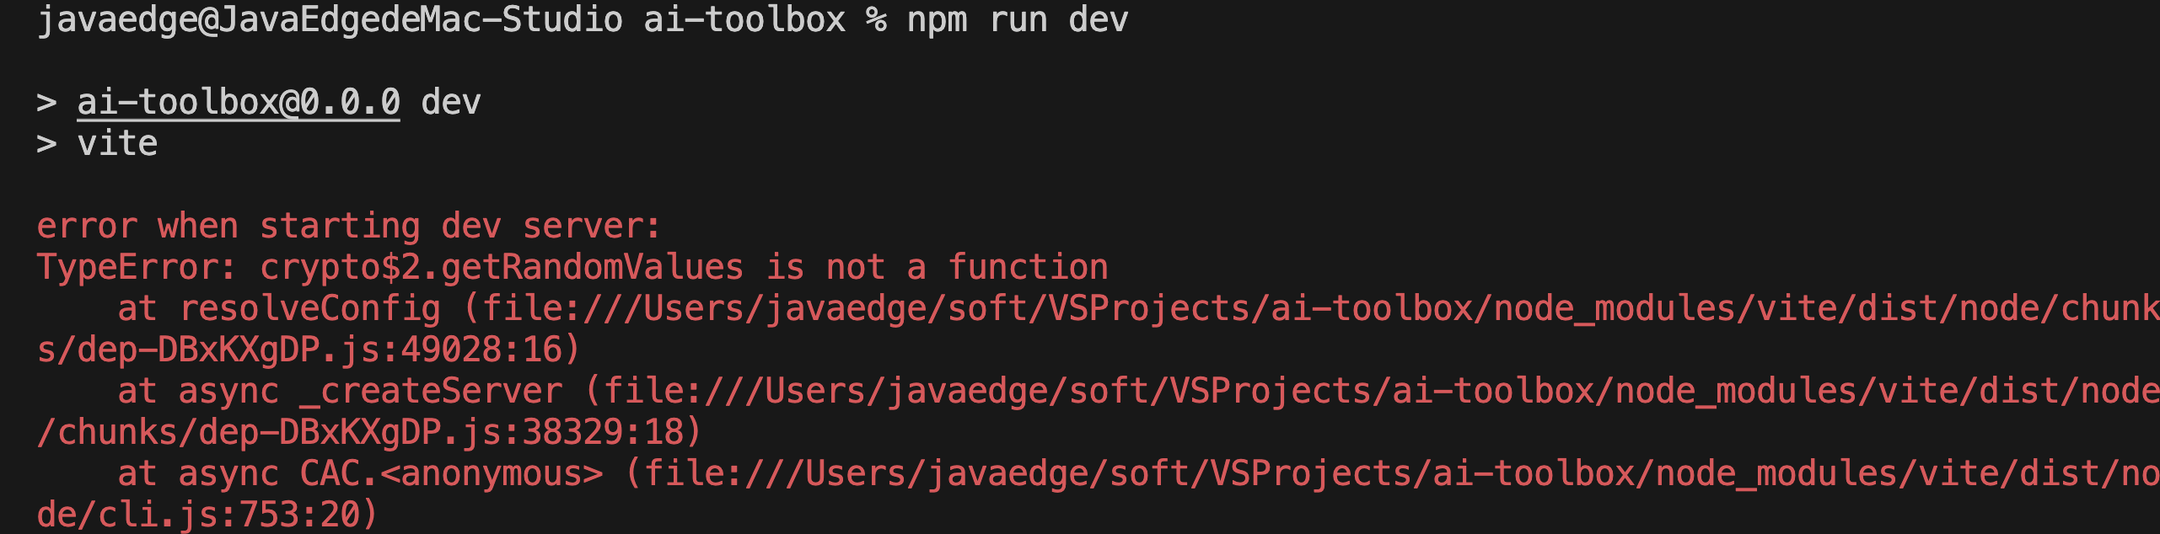Viewport: 2160px width, 534px height.
Task: Click the TypeError getRandomValues message
Action: point(572,268)
